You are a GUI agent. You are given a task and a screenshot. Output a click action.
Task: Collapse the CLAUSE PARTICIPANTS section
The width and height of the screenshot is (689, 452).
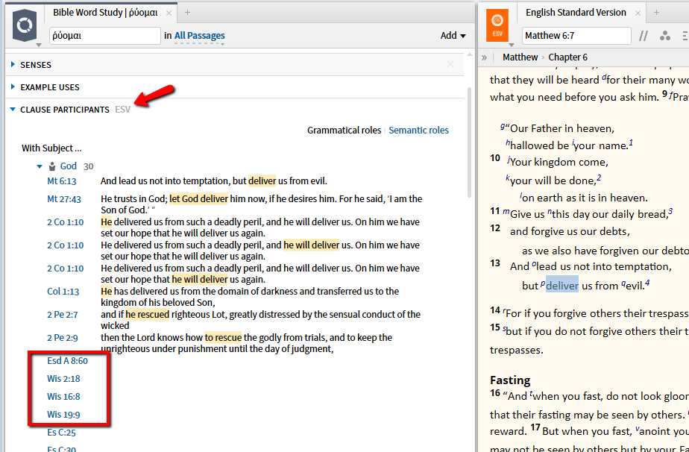(13, 110)
